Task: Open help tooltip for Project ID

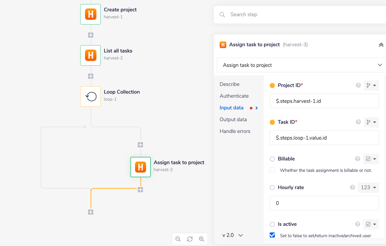Action: 358,85
